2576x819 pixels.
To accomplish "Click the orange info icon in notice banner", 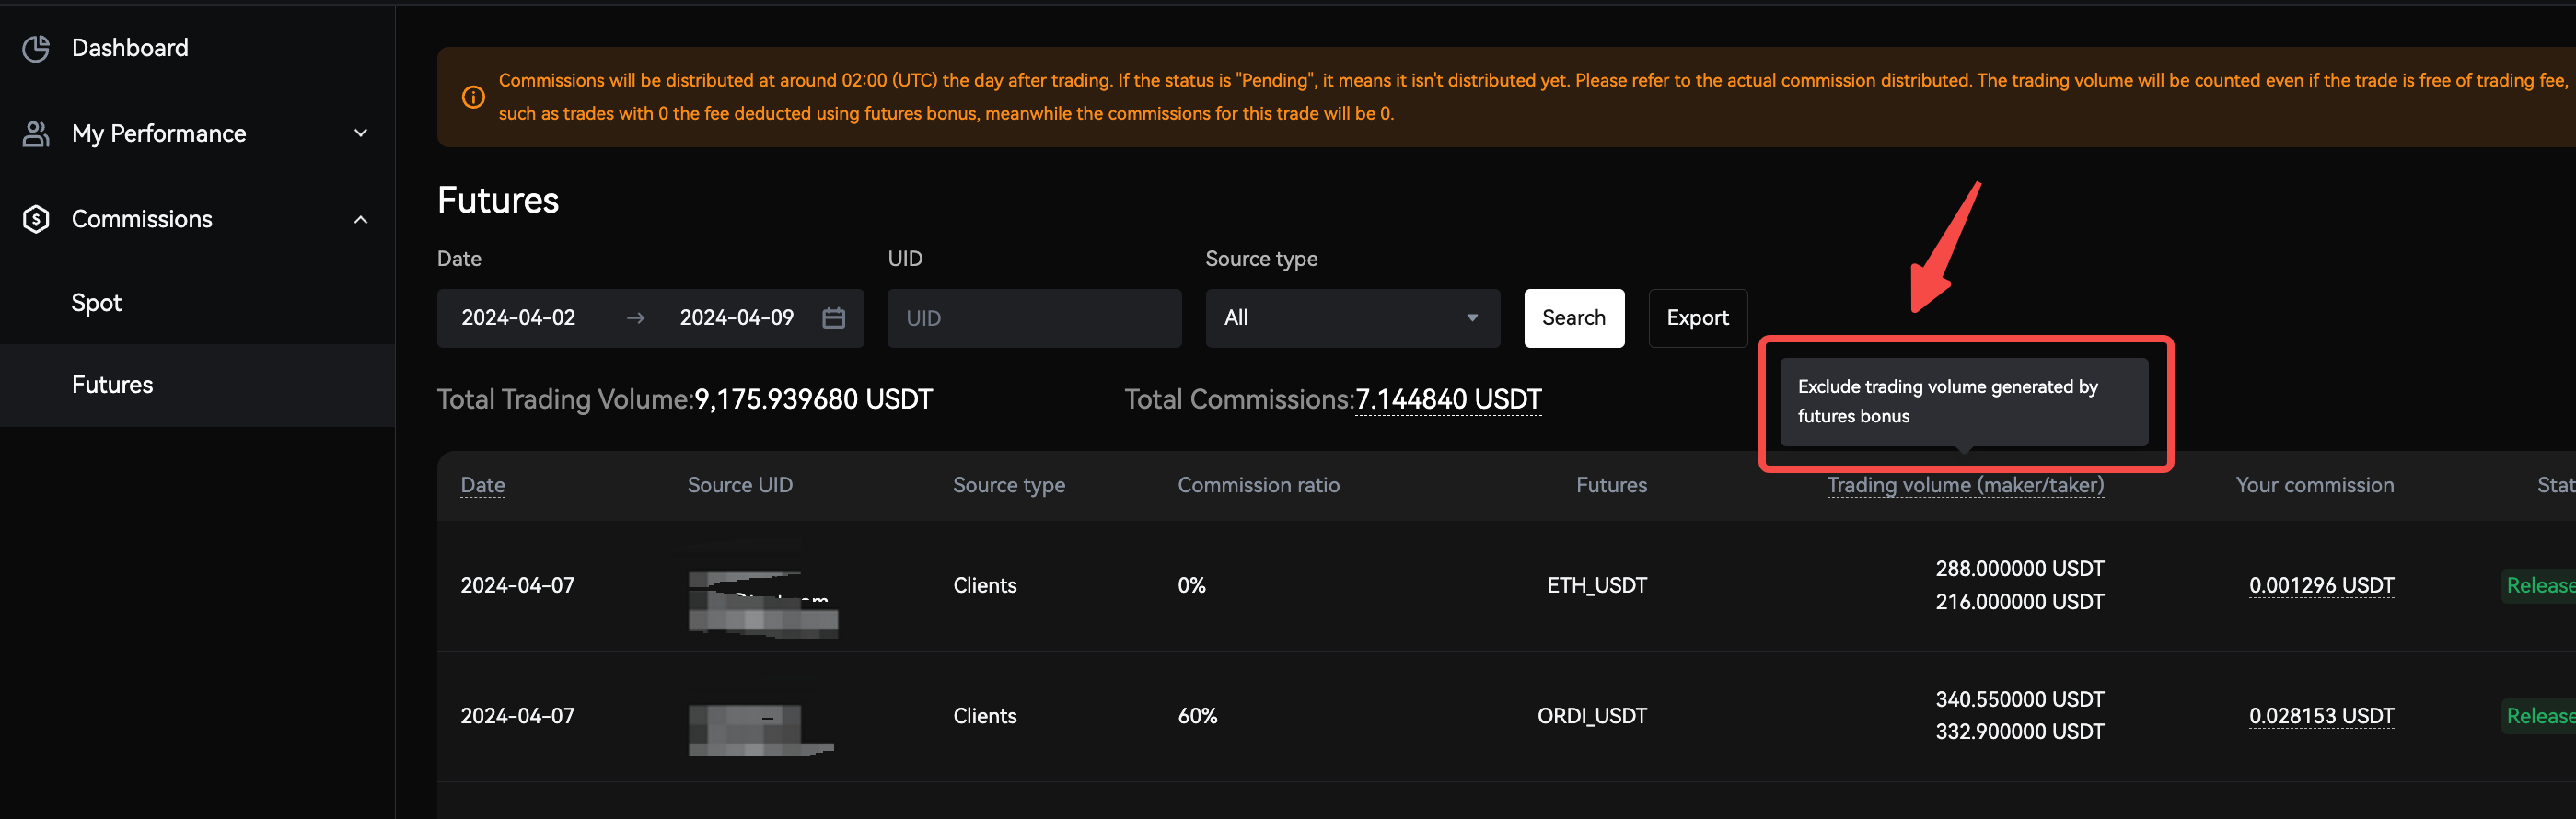I will tap(473, 97).
